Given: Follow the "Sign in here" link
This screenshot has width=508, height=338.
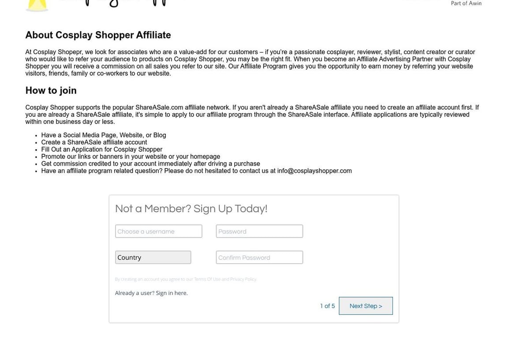Looking at the screenshot, I should pyautogui.click(x=172, y=293).
